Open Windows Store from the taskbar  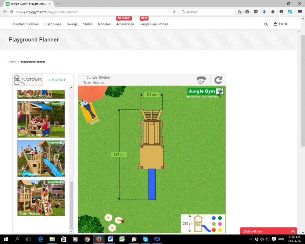coord(64,239)
